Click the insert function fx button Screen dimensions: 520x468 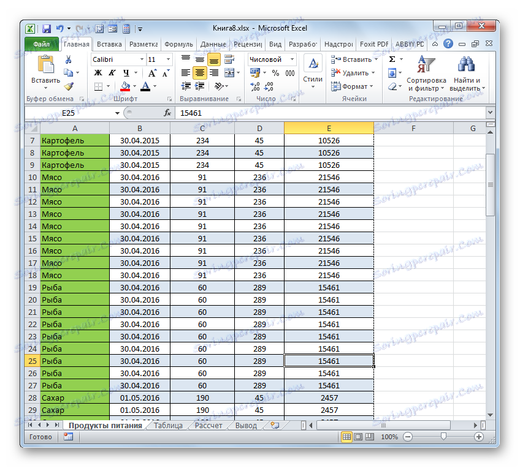[167, 113]
